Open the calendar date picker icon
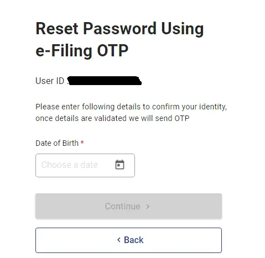Screen dimensions: 265x258 tap(119, 165)
